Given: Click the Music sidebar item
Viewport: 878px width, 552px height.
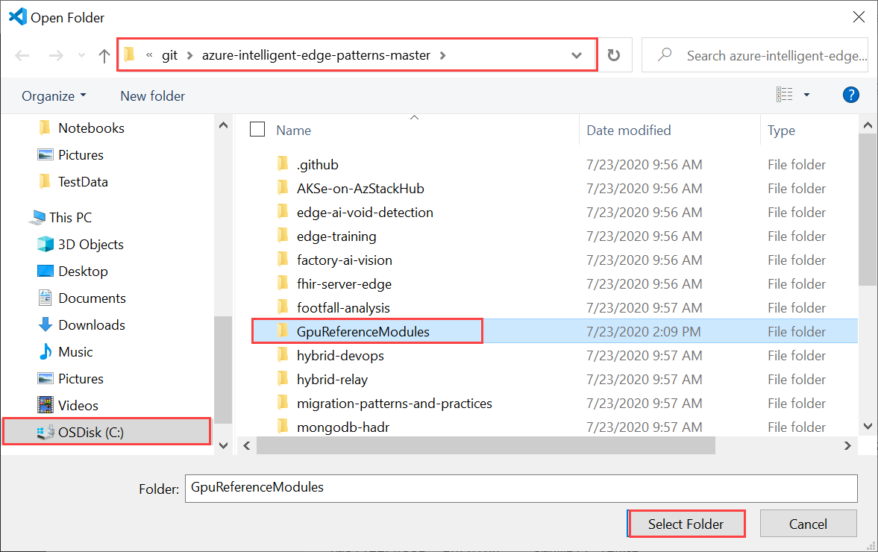Looking at the screenshot, I should coord(77,351).
